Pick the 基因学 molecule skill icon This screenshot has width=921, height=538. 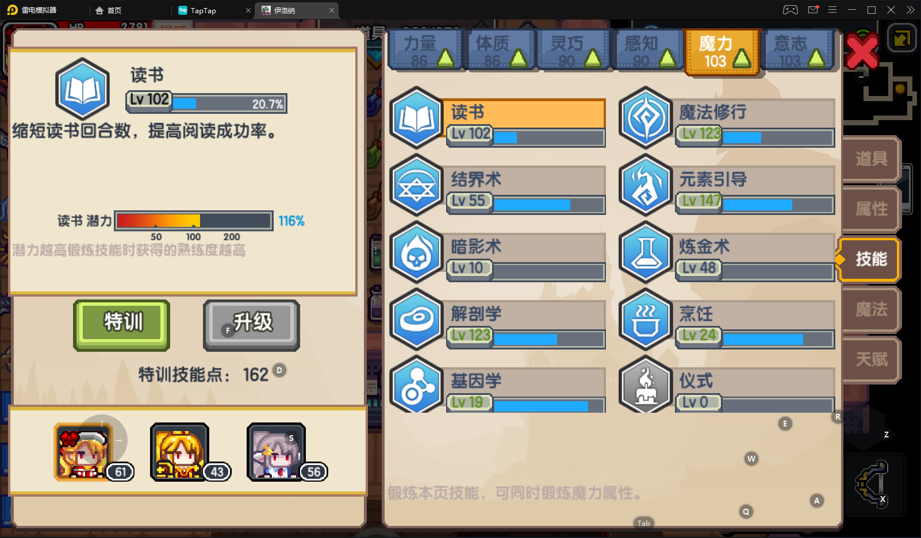pyautogui.click(x=416, y=384)
